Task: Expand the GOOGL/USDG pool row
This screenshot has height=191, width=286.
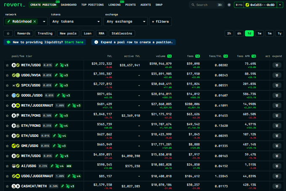Action: [x=277, y=95]
